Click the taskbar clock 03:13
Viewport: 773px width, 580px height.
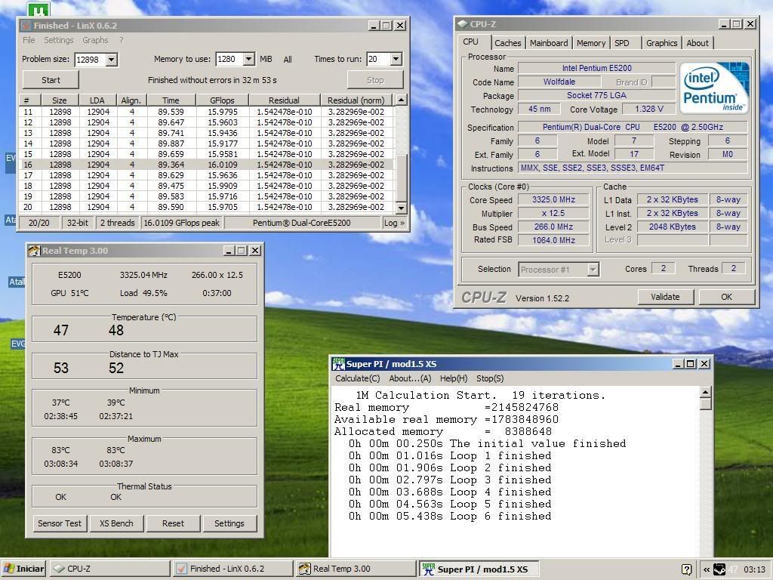[x=754, y=569]
